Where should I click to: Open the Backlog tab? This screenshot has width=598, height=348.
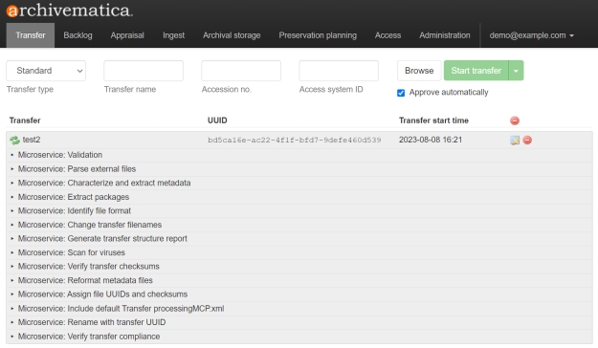pyautogui.click(x=78, y=35)
